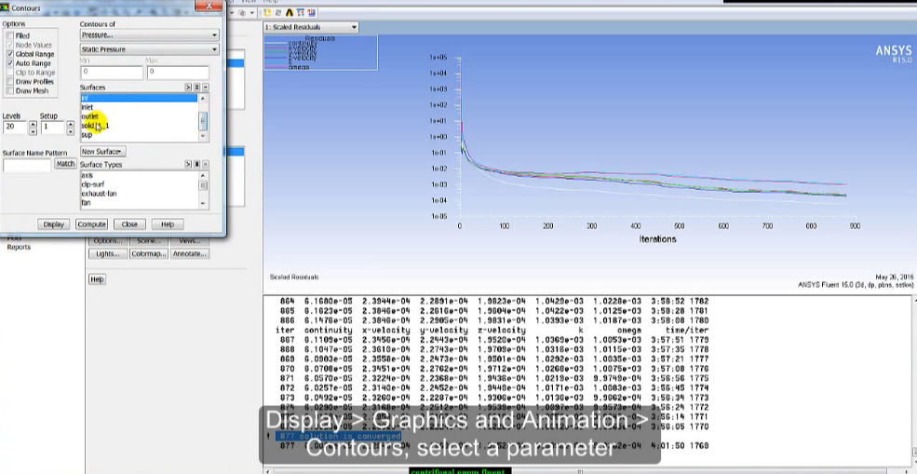Screen dimensions: 917x474
Task: Uncheck the Global Range option
Action: click(x=10, y=54)
